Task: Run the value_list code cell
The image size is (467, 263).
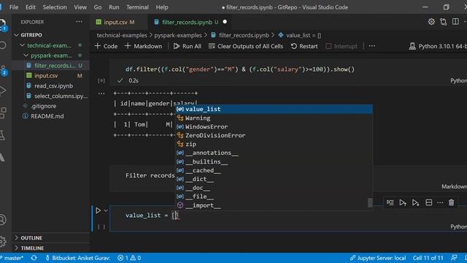Action: 98,210
